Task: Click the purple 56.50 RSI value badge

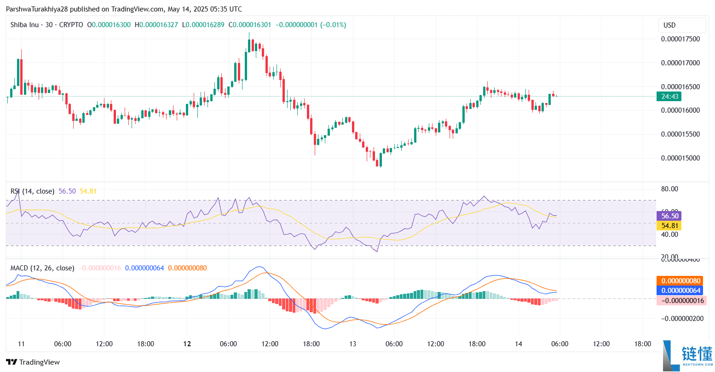Action: 669,216
